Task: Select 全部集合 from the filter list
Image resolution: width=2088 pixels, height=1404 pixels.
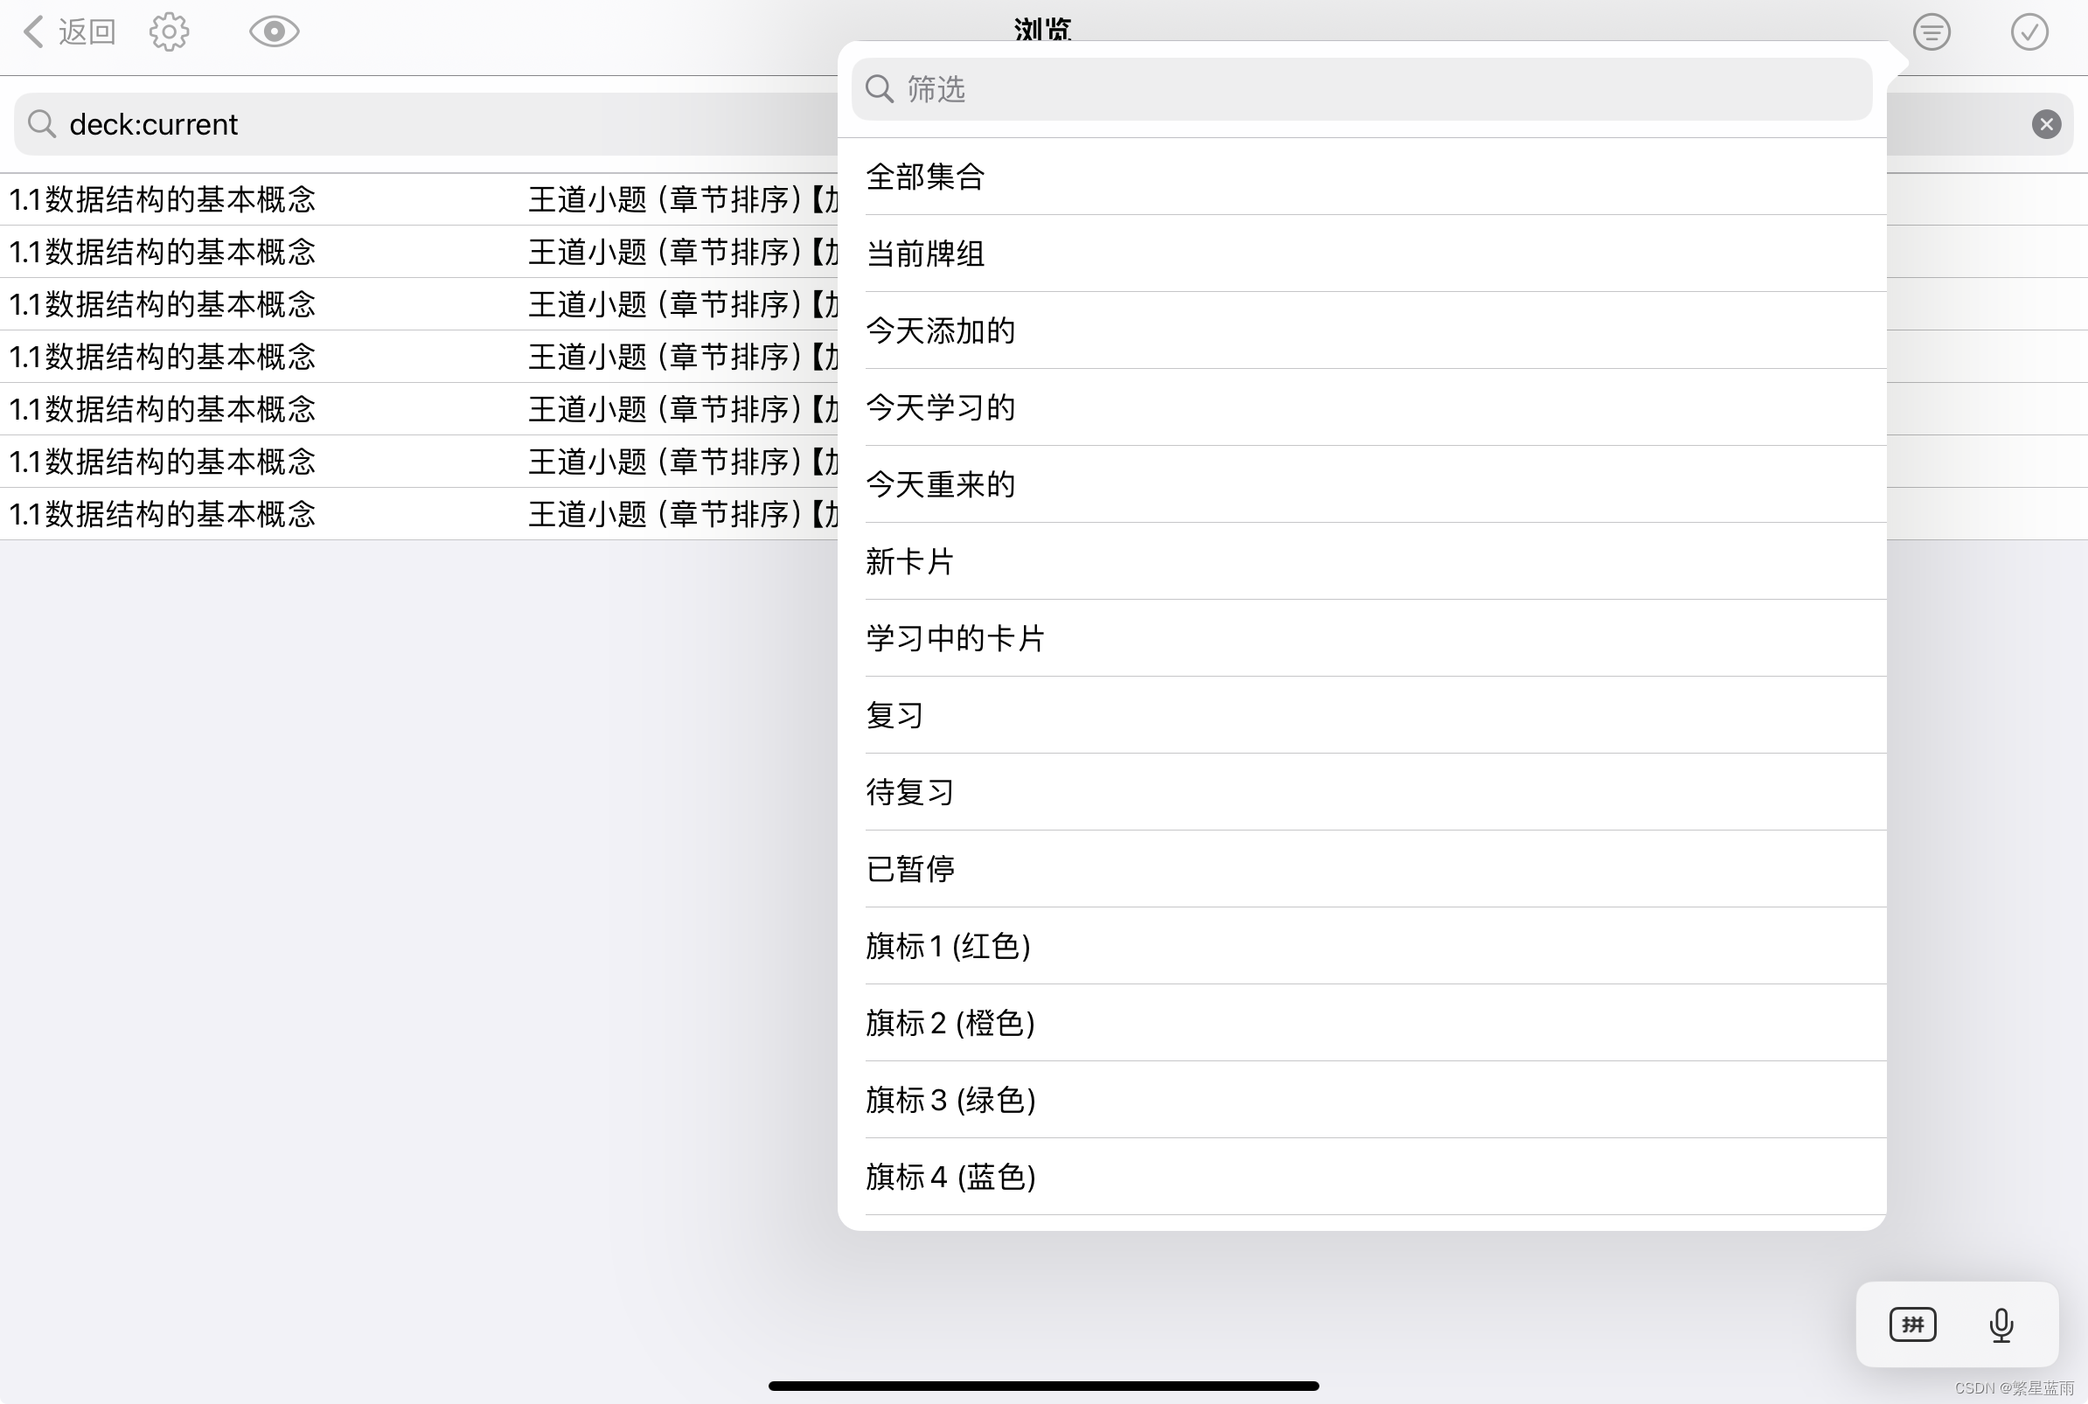Action: click(x=926, y=177)
